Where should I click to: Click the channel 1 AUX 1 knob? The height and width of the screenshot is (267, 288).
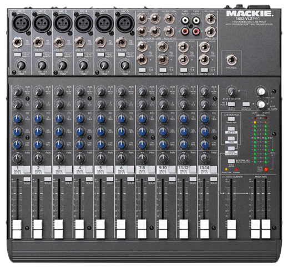(18, 91)
